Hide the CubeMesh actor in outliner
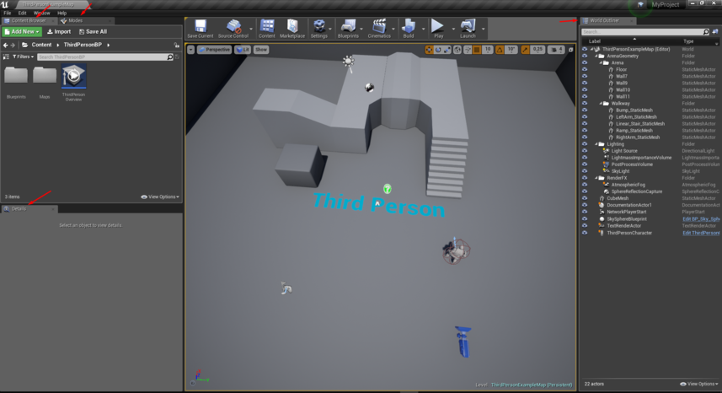Image resolution: width=722 pixels, height=393 pixels. click(585, 198)
